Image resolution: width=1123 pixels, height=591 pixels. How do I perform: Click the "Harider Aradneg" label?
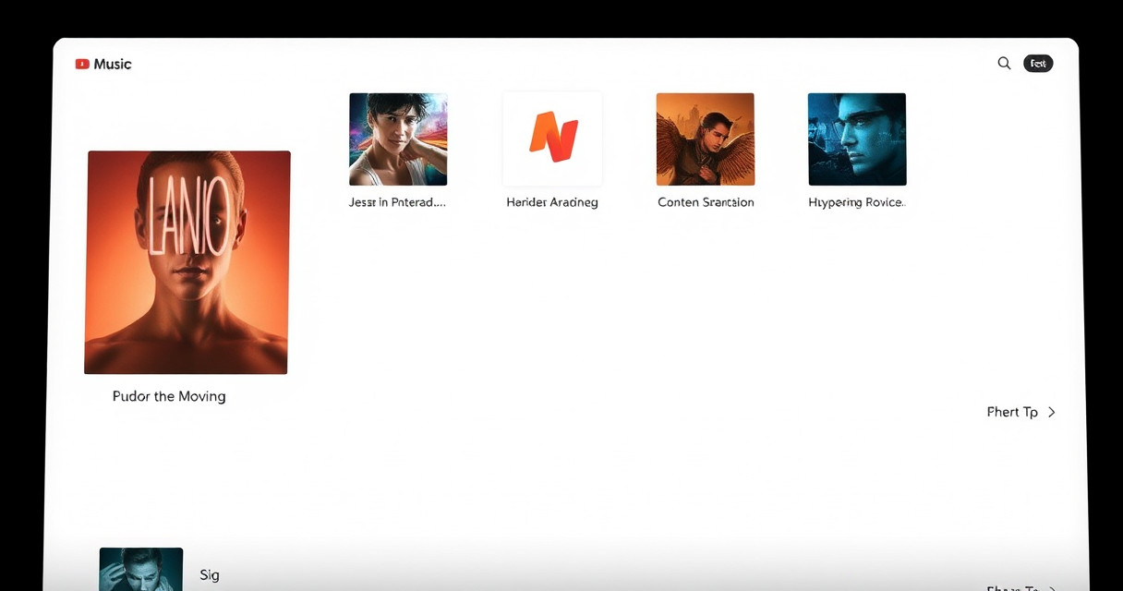(x=552, y=202)
